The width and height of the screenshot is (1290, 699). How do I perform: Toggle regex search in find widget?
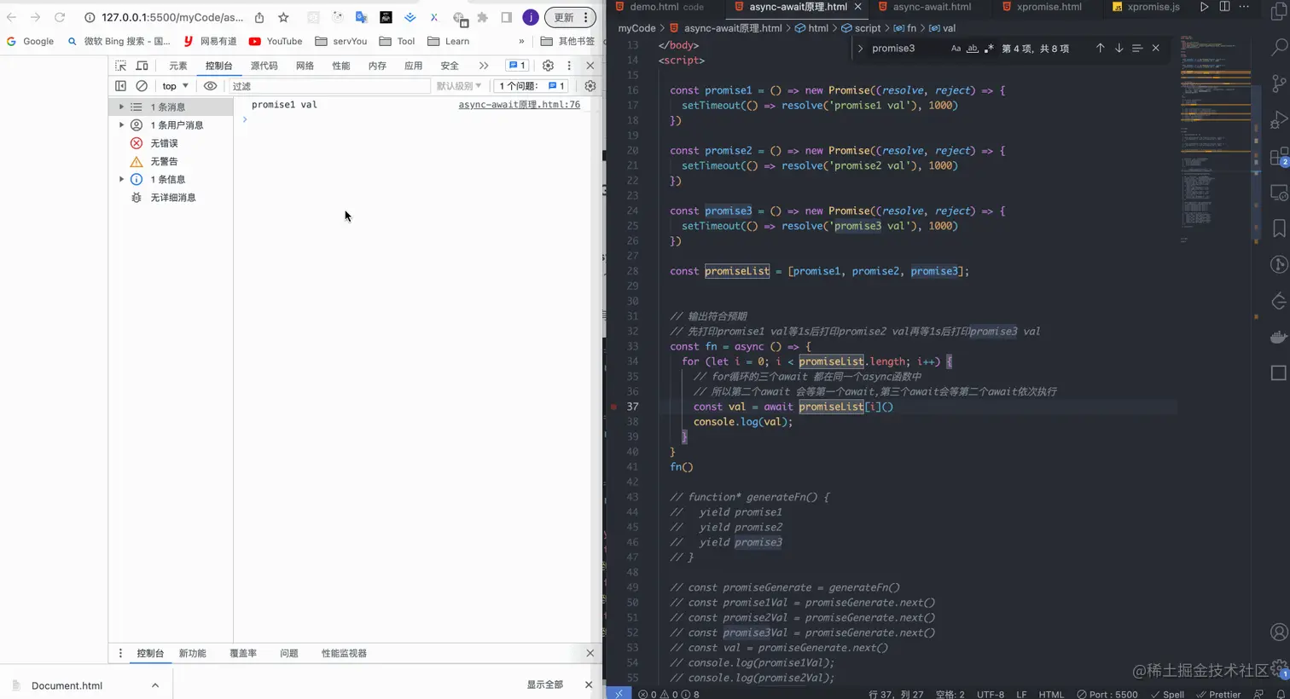989,49
